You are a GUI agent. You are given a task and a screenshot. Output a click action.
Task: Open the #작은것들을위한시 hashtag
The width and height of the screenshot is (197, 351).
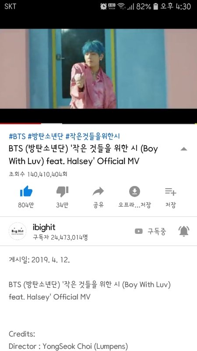coord(93,136)
